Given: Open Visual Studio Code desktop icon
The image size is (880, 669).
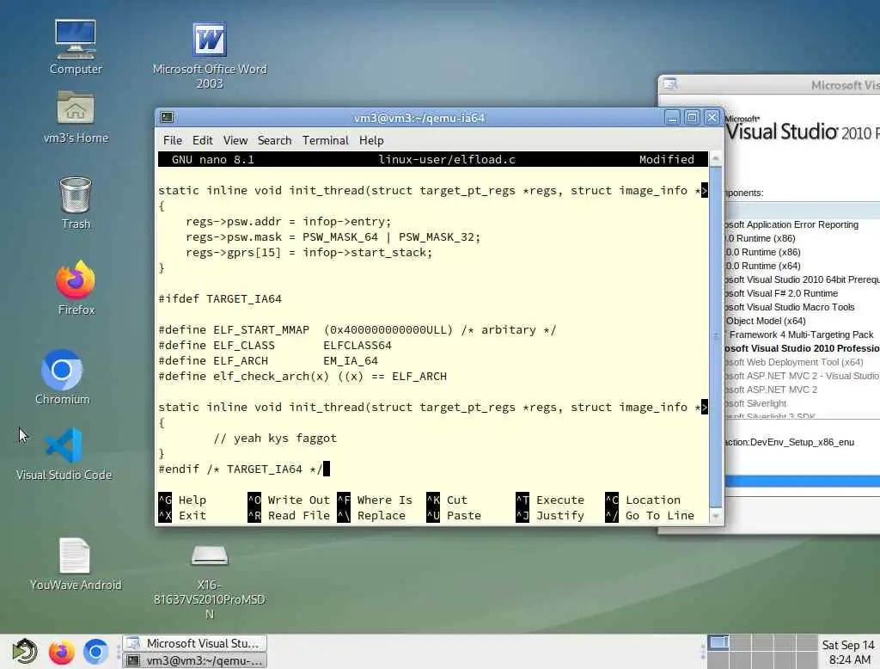Looking at the screenshot, I should click(64, 454).
